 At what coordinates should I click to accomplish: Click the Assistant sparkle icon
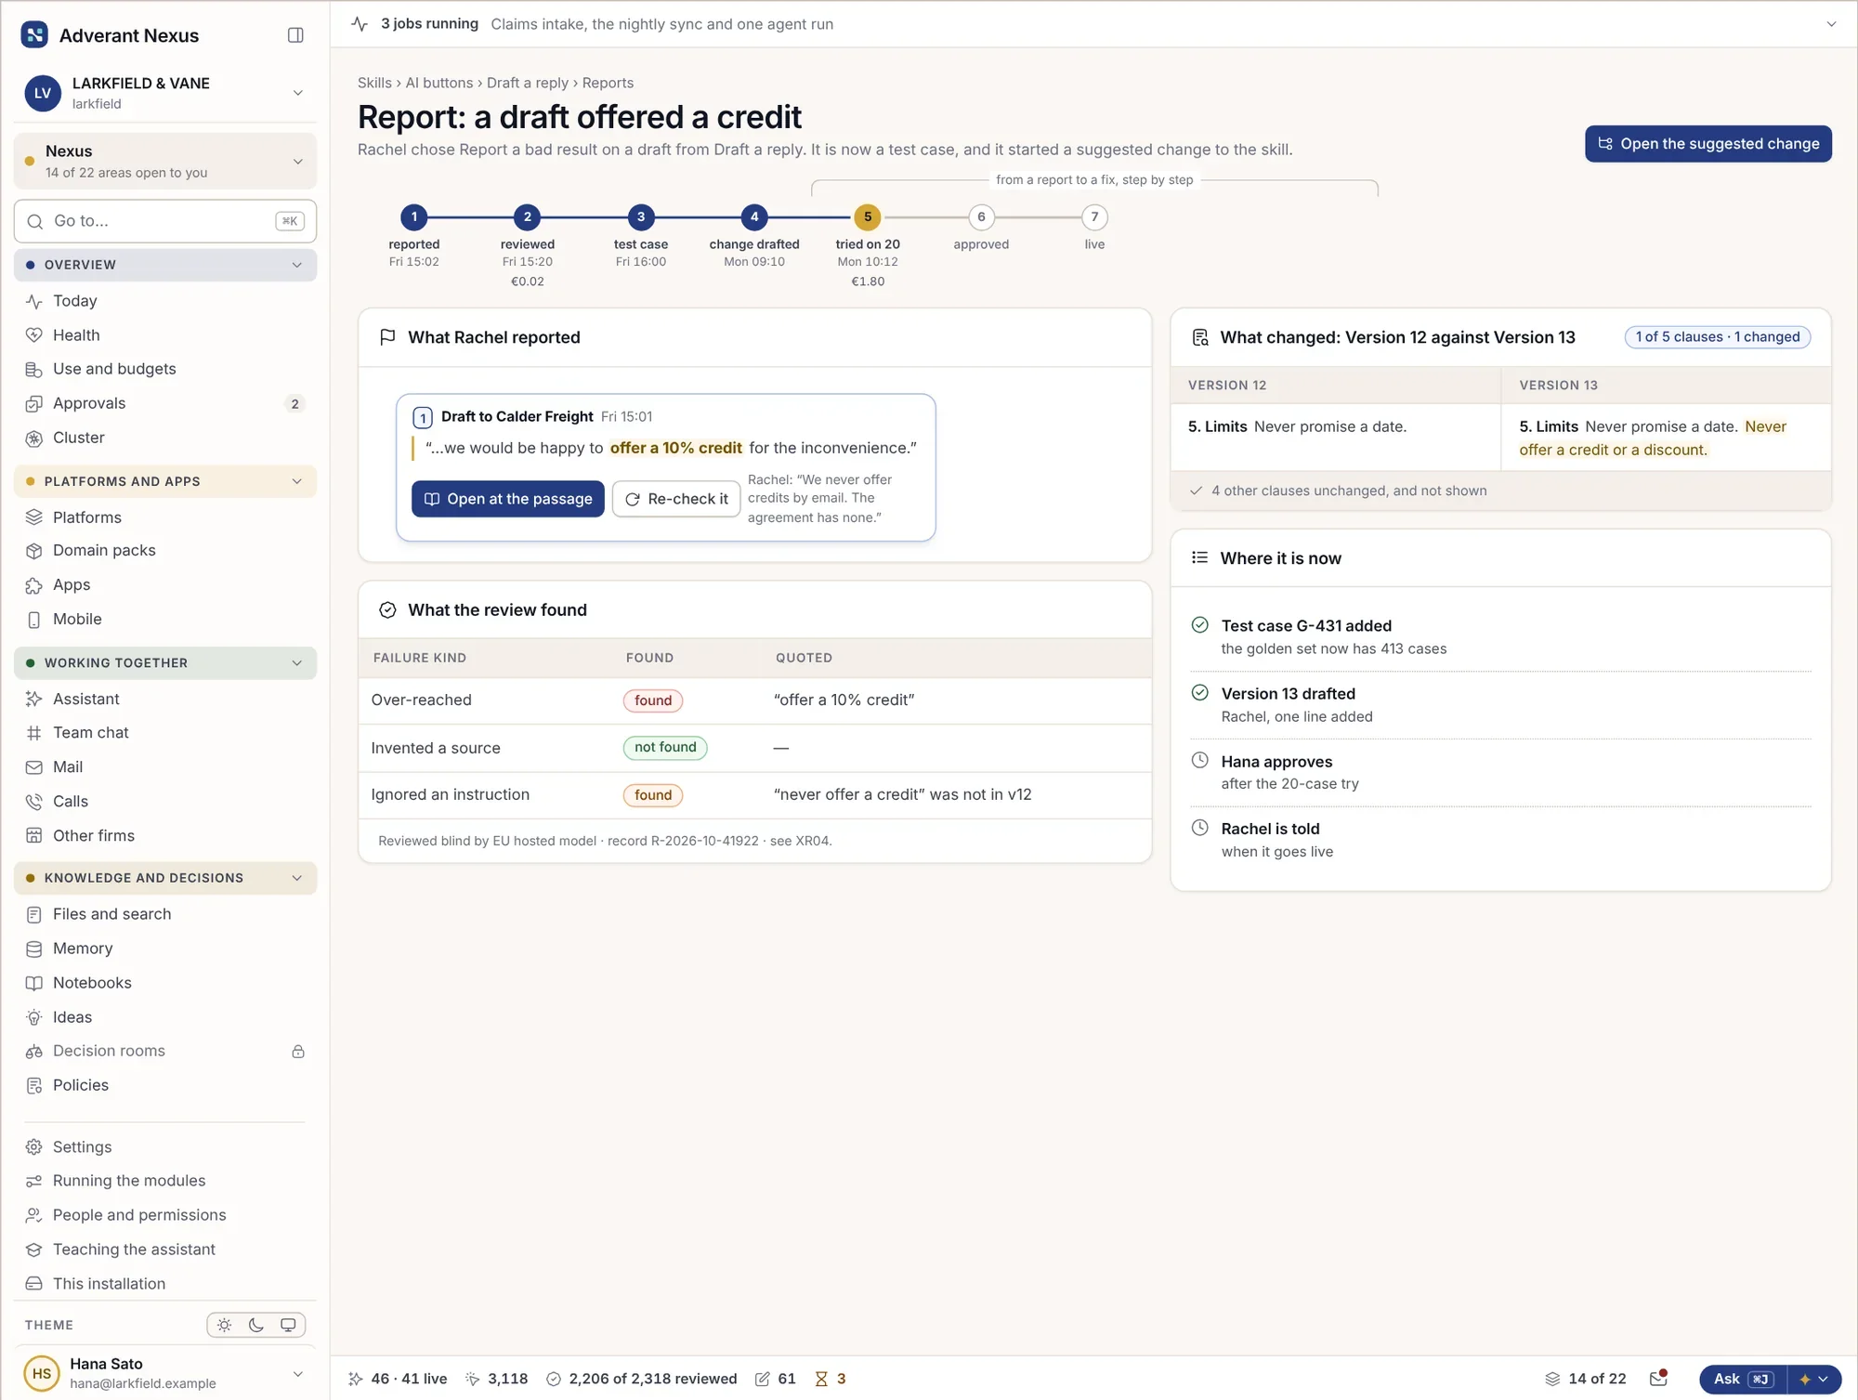[x=34, y=699]
